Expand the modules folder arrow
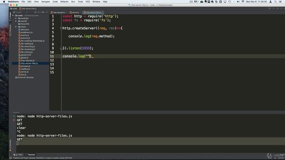The width and height of the screenshot is (285, 160). pyautogui.click(x=16, y=18)
